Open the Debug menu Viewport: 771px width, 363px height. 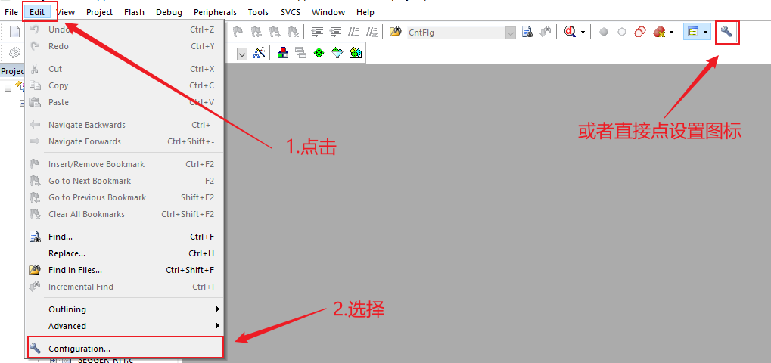coord(169,12)
